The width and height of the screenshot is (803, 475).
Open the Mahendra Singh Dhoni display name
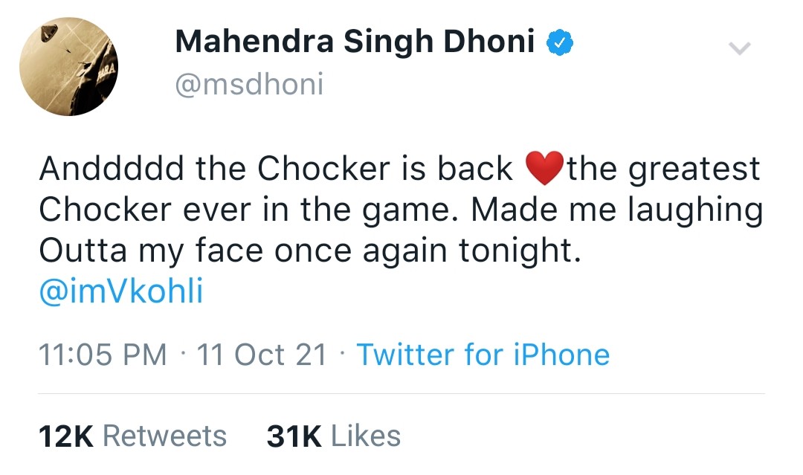355,42
